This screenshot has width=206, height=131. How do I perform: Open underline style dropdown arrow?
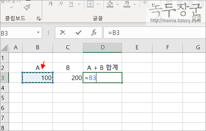coord(79,4)
